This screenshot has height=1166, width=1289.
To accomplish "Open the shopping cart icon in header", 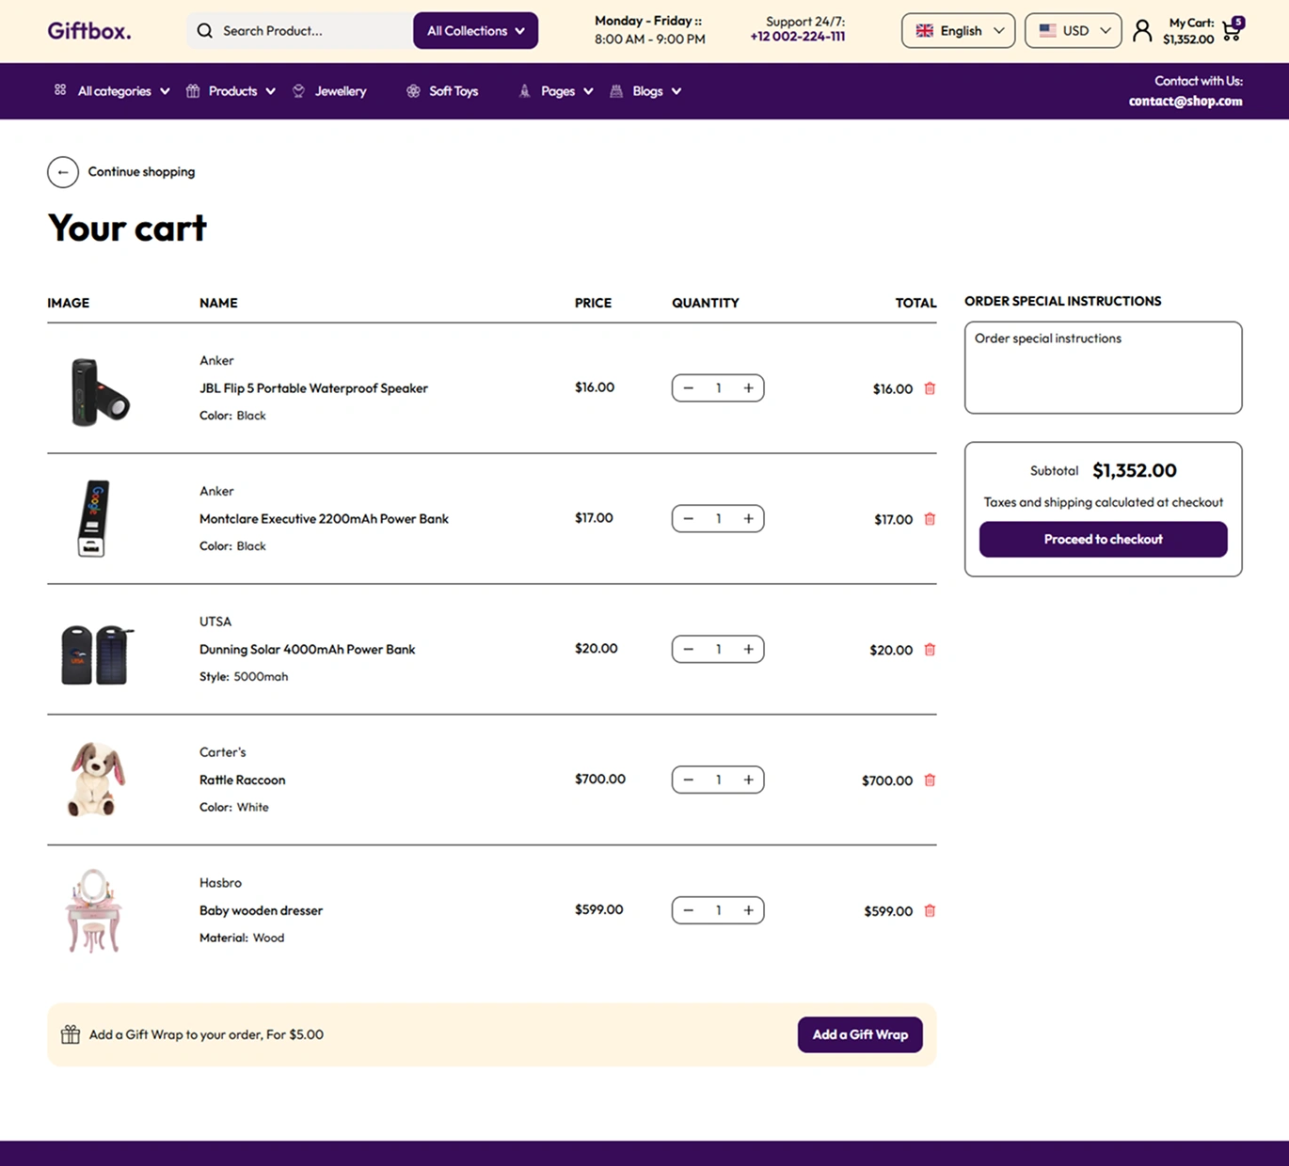I will pos(1232,31).
